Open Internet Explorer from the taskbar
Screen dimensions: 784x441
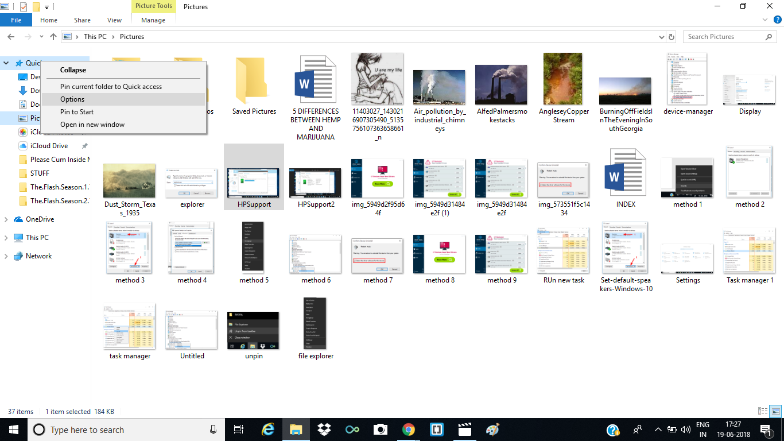tap(267, 429)
